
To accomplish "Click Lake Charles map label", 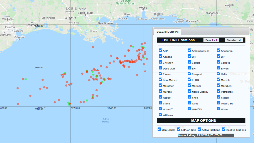I will pos(48,18).
